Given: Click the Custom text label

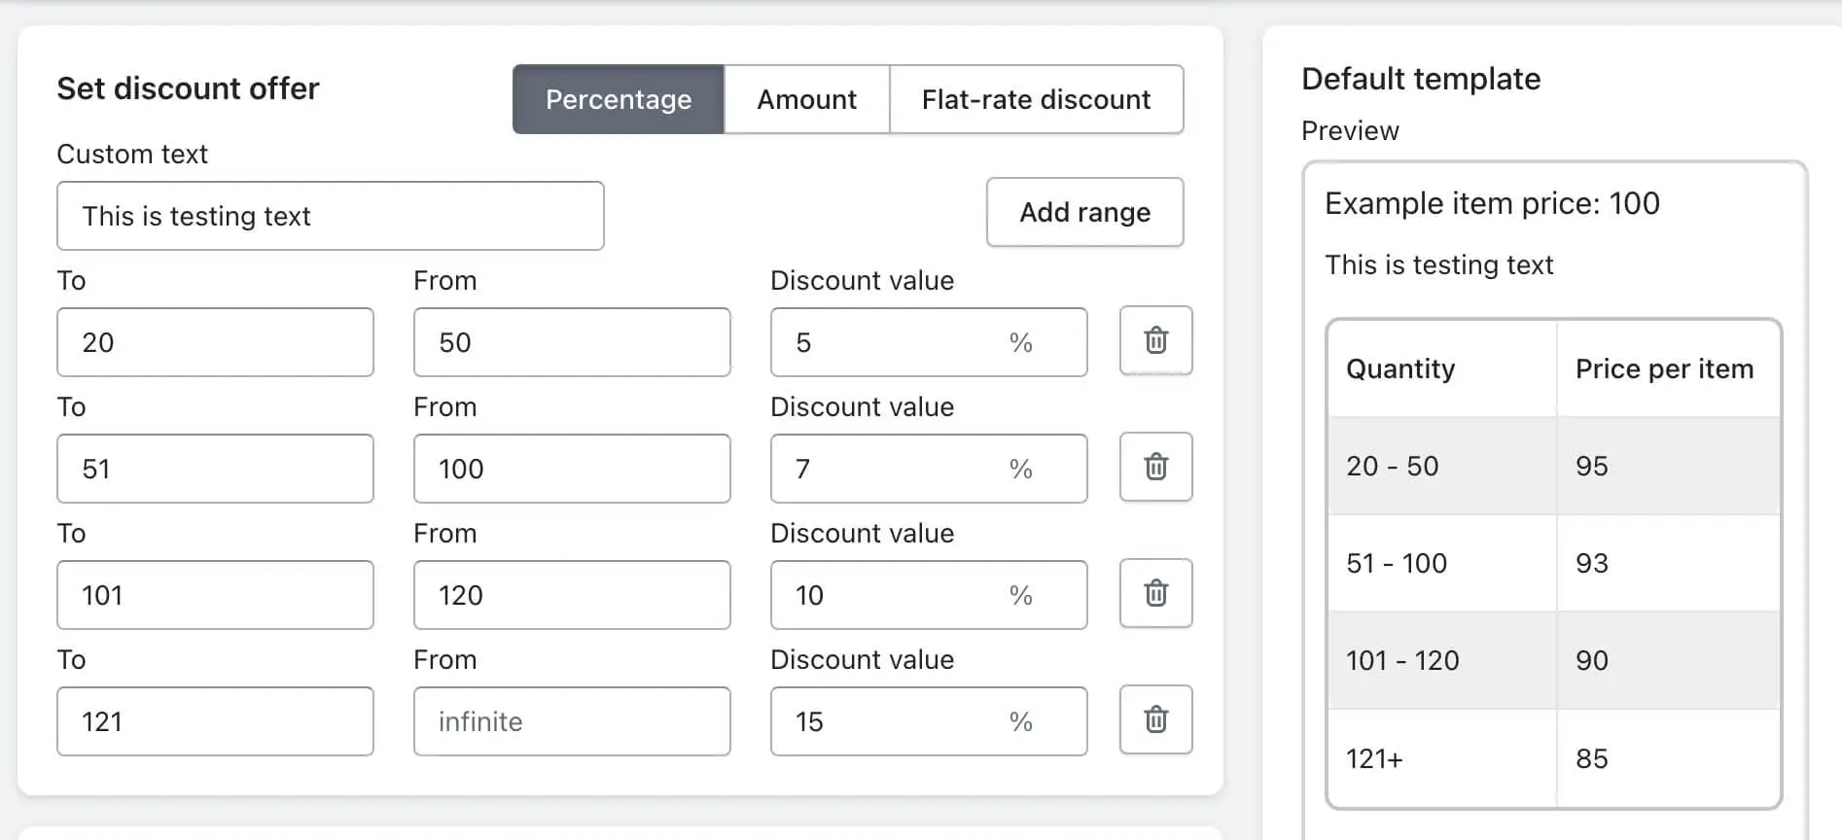Looking at the screenshot, I should point(132,154).
